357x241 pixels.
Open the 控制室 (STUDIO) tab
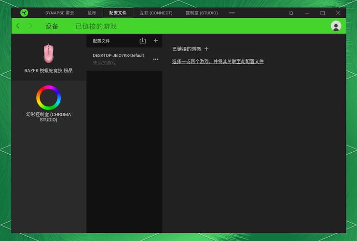[x=202, y=13]
